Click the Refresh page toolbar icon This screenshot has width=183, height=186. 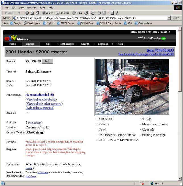(32, 13)
